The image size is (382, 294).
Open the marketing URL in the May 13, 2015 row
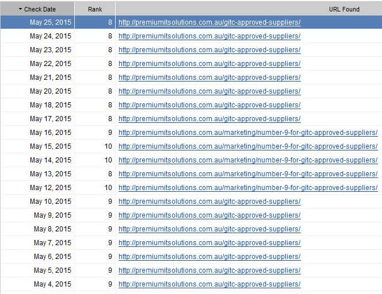[248, 174]
